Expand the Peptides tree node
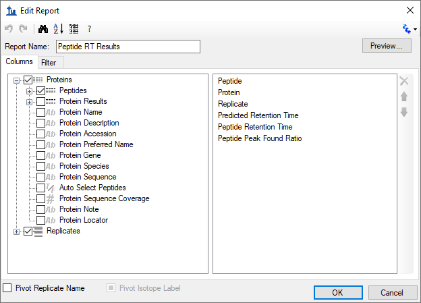The image size is (421, 303). coord(29,90)
